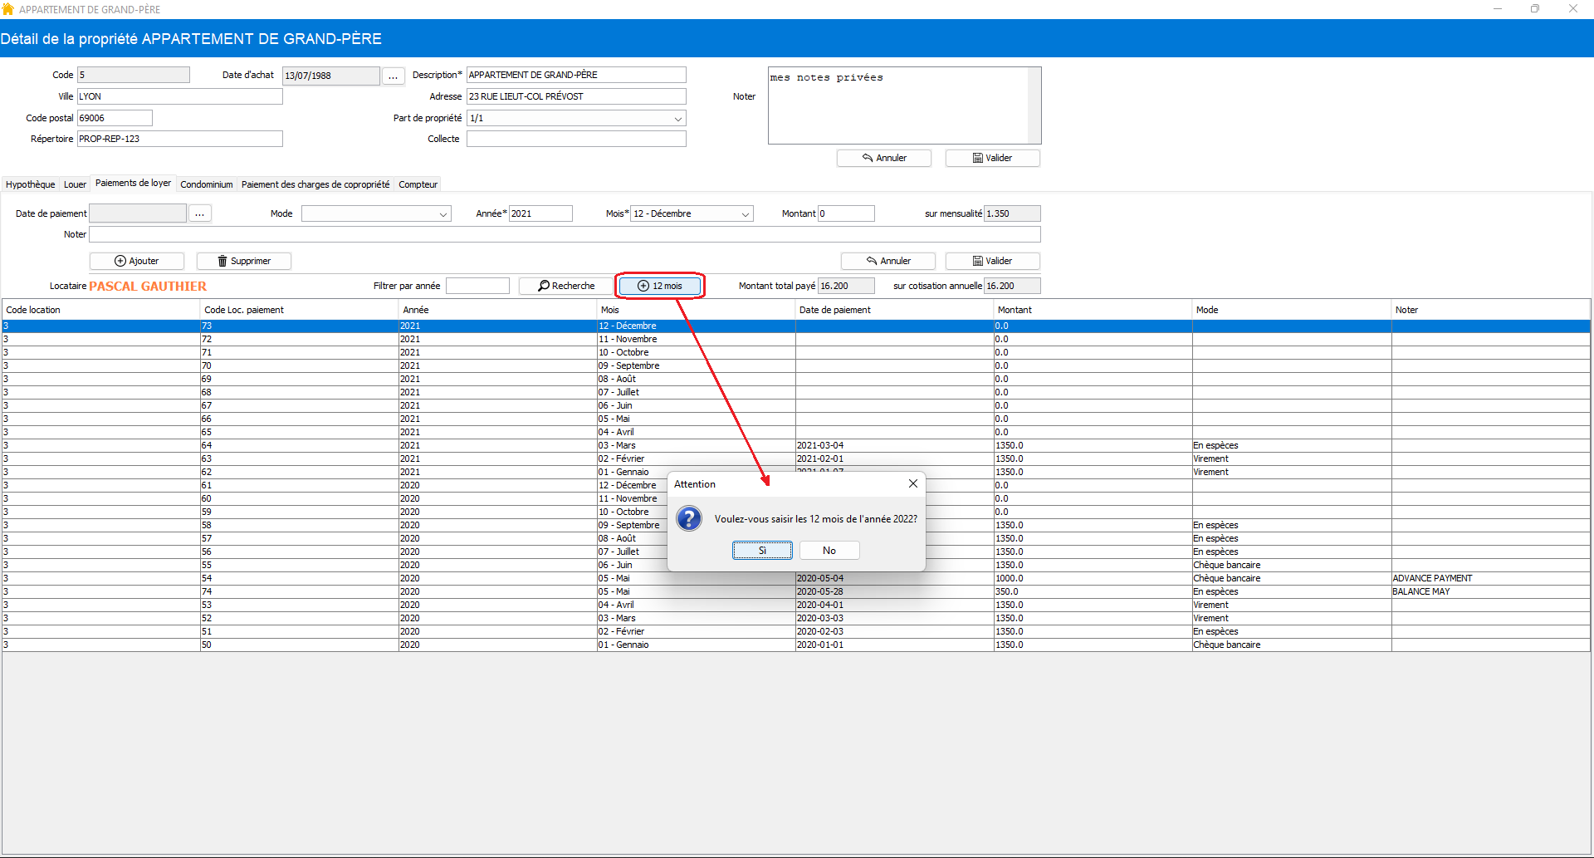
Task: Click the Recherche search button
Action: click(x=566, y=286)
